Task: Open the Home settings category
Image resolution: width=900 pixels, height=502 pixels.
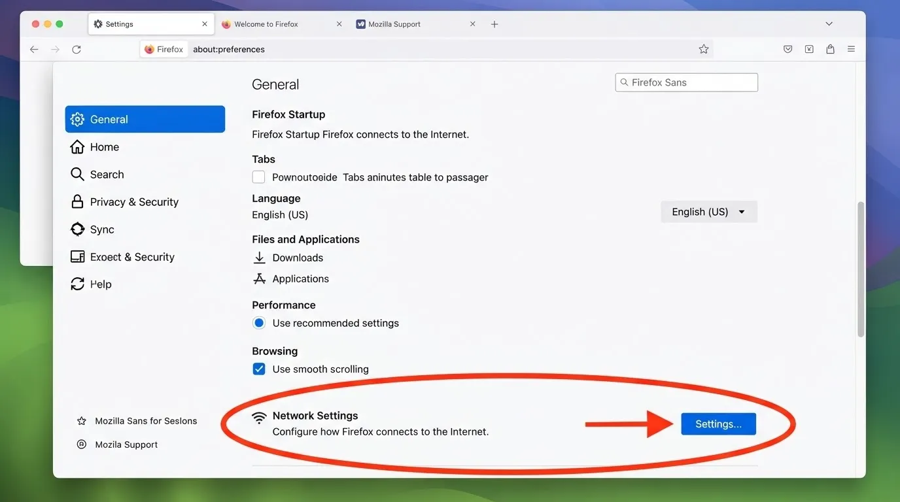Action: click(95, 147)
